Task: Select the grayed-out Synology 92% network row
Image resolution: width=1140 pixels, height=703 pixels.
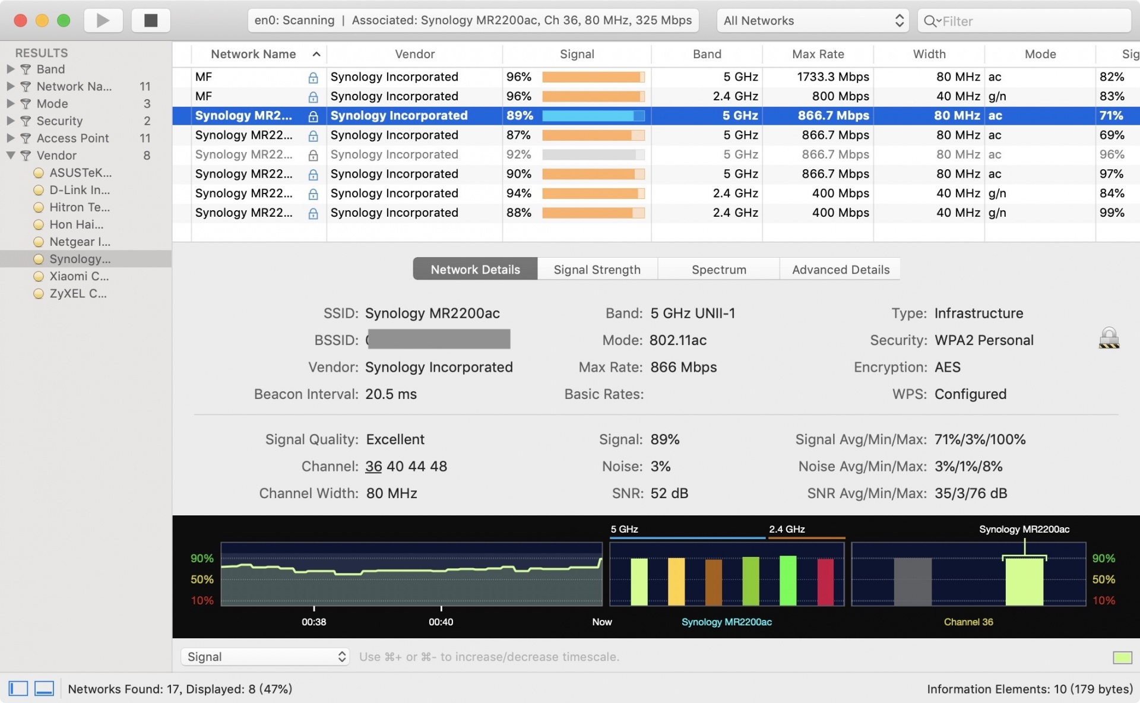Action: point(416,154)
